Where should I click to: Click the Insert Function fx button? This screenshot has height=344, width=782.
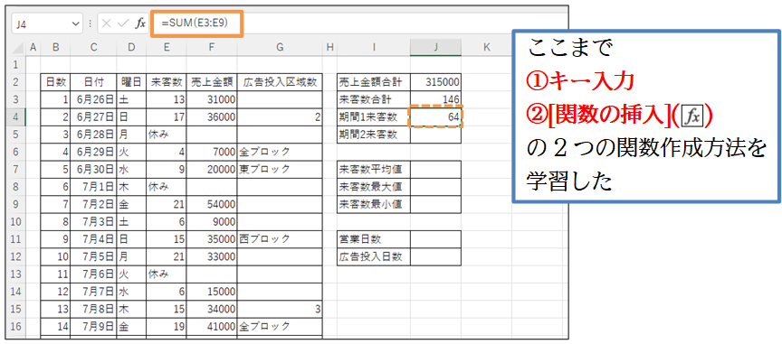[x=140, y=23]
